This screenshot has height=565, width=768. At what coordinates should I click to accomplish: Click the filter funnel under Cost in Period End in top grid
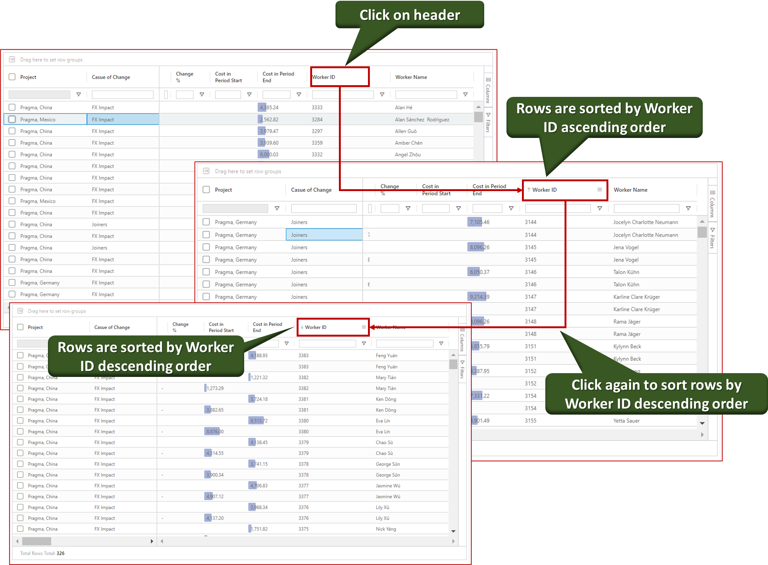[299, 95]
